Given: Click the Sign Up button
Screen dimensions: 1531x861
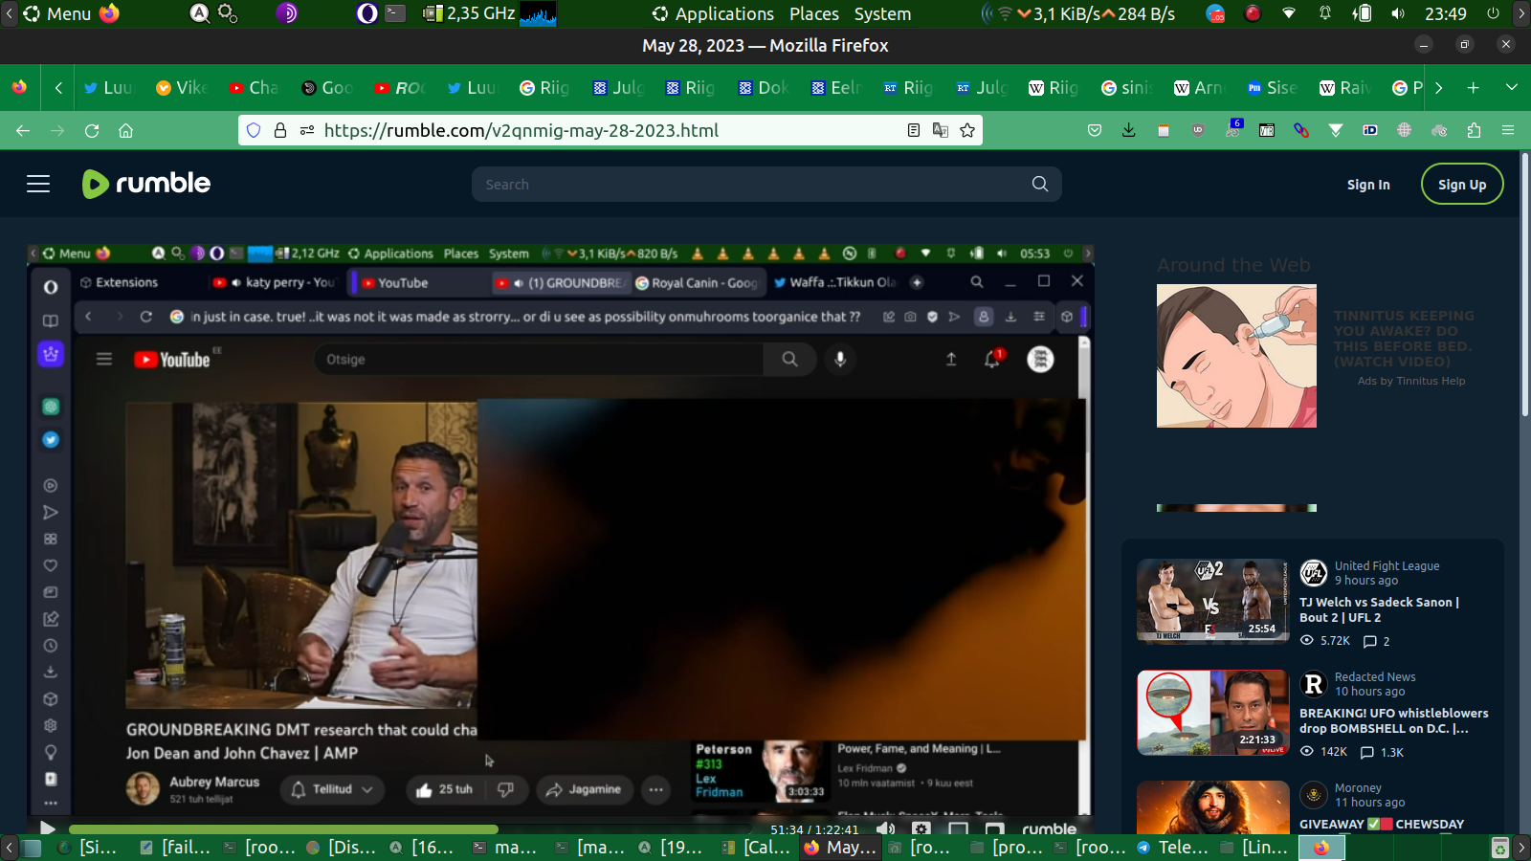Looking at the screenshot, I should pos(1462,185).
